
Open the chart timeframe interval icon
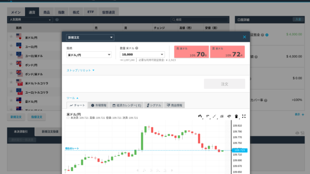pos(208,116)
